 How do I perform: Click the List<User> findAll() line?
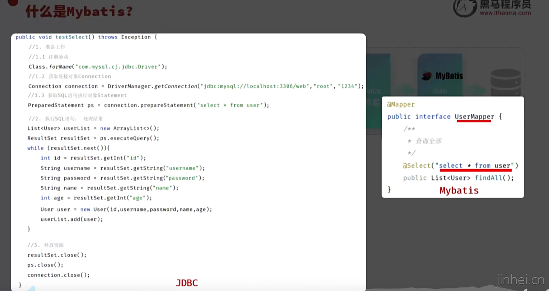tap(458, 178)
